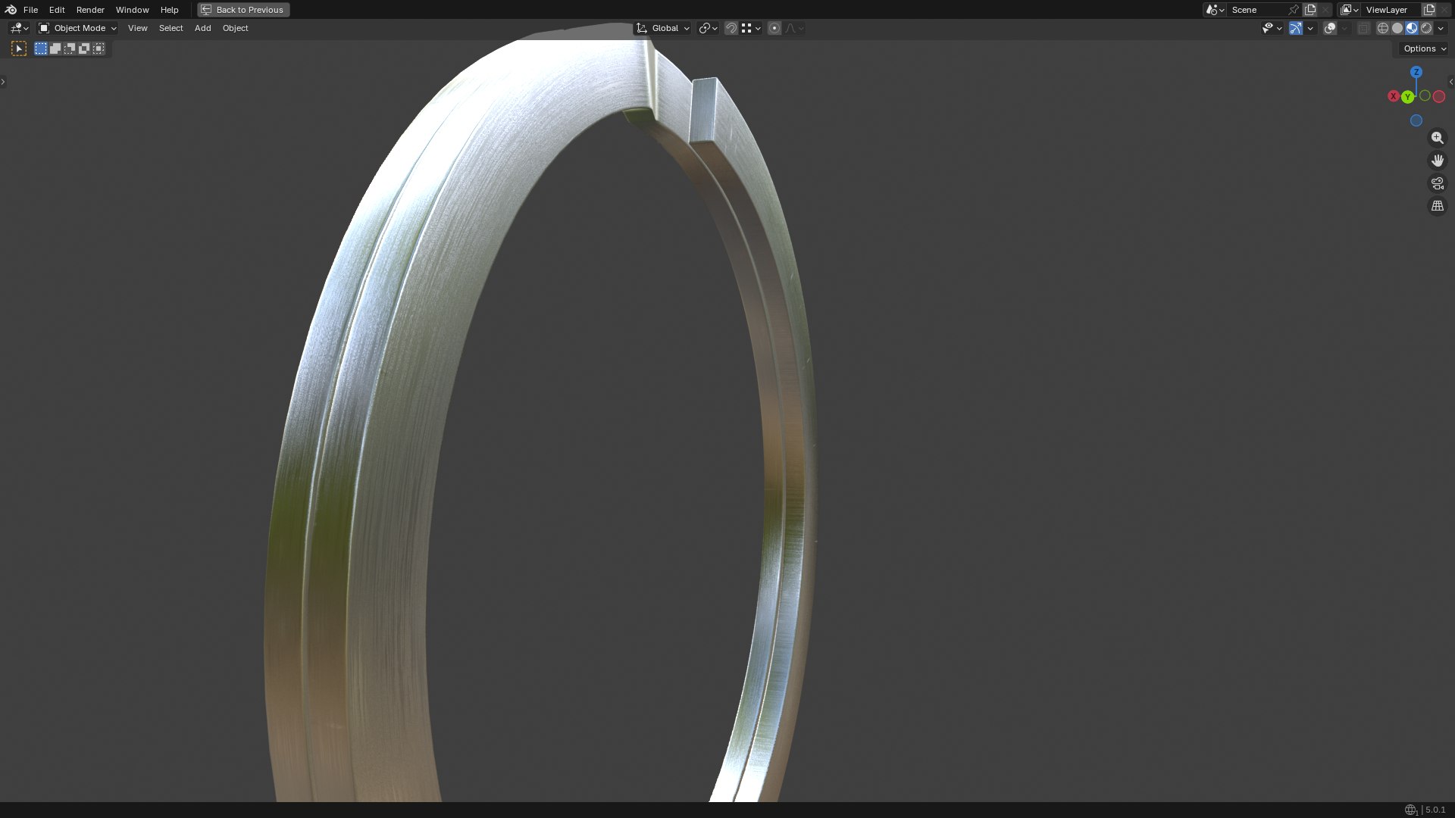Open the viewport Add menu
The image size is (1455, 818).
pos(202,28)
